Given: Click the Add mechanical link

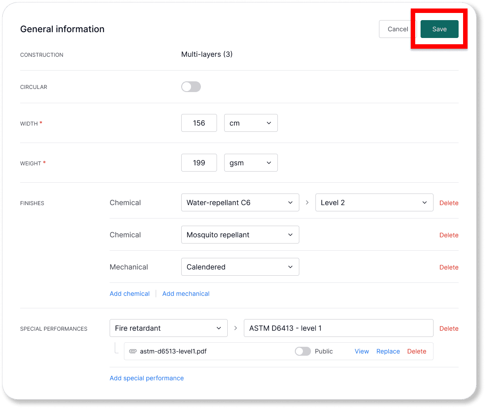Looking at the screenshot, I should pyautogui.click(x=186, y=294).
